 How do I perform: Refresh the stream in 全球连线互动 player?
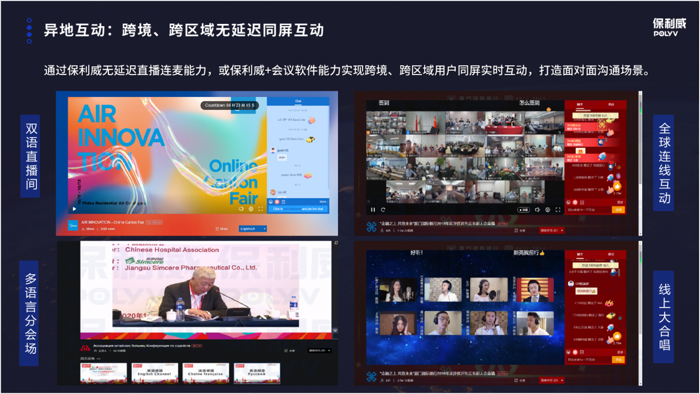[383, 210]
